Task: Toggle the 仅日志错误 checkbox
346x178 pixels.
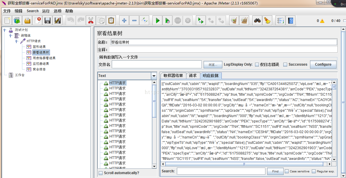Action: pos(257,64)
